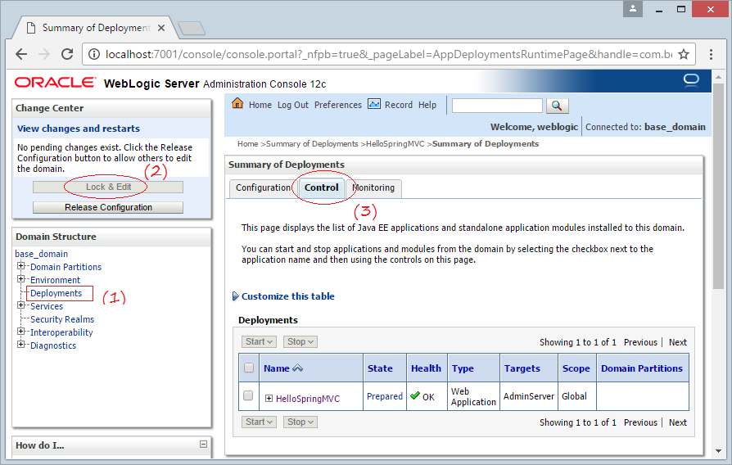The height and width of the screenshot is (465, 732).
Task: Click the page vertical scrollbar thumb
Action: click(718, 187)
